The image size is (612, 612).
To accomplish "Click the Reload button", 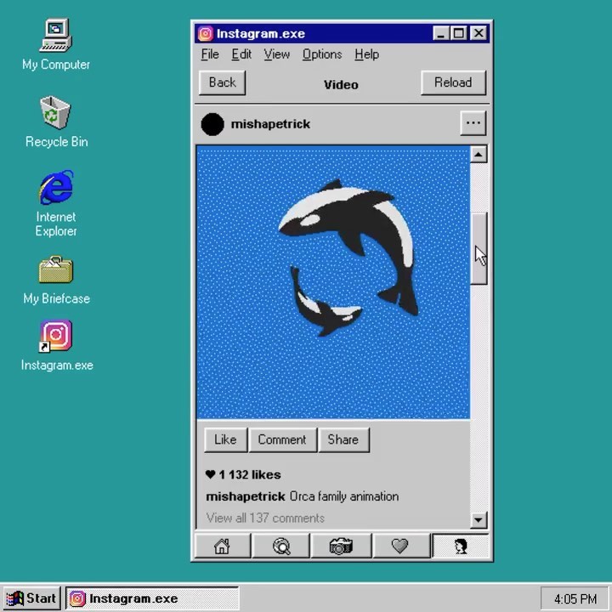I will coord(454,82).
